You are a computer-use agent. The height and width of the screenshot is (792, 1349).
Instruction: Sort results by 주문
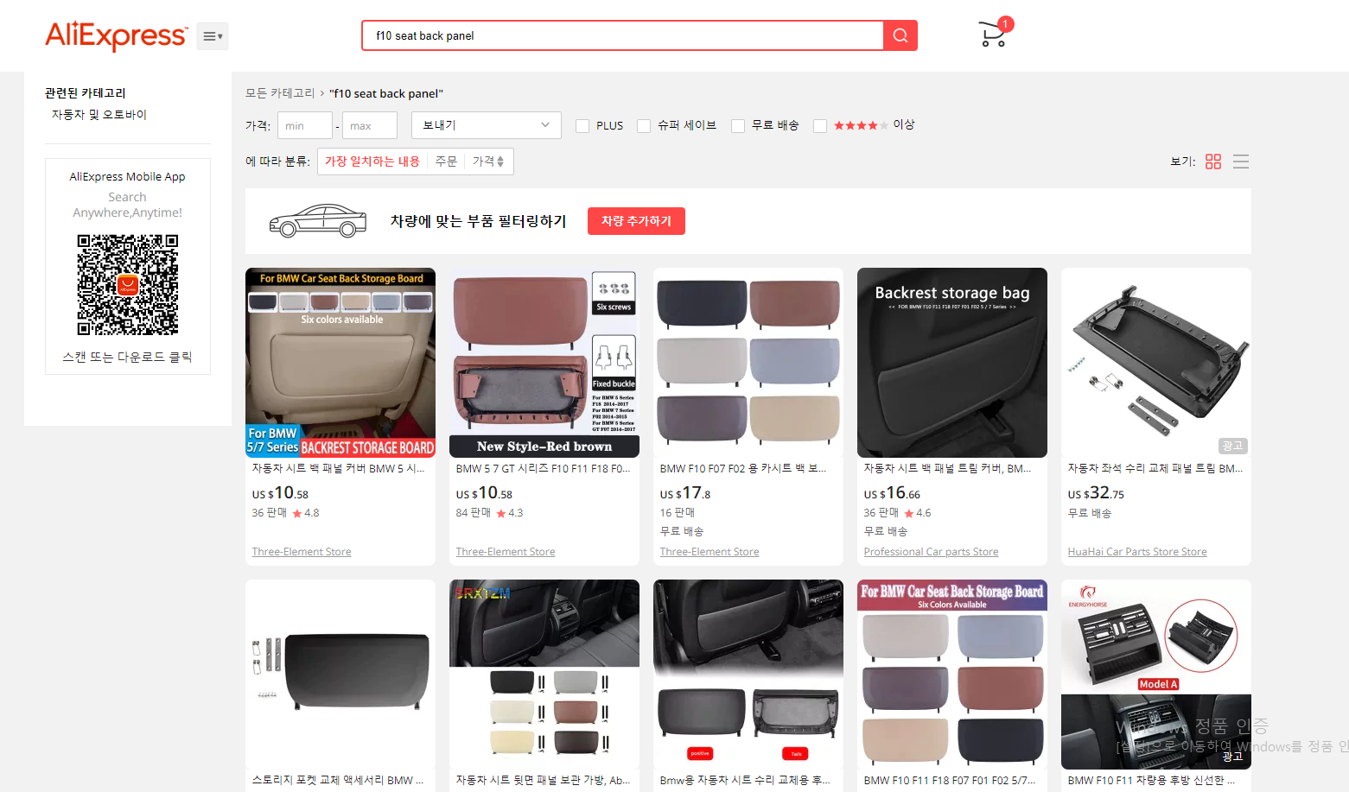[x=446, y=162]
